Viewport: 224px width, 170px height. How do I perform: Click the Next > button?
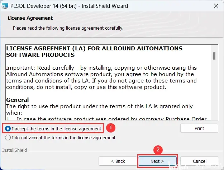pos(157,161)
